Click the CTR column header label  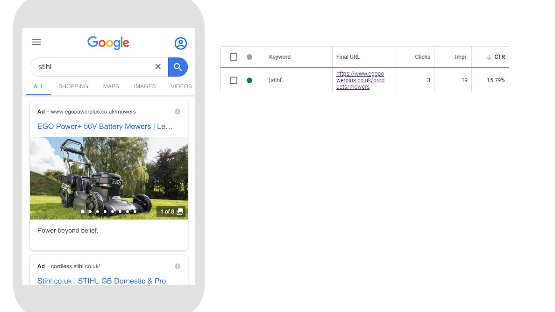click(499, 57)
